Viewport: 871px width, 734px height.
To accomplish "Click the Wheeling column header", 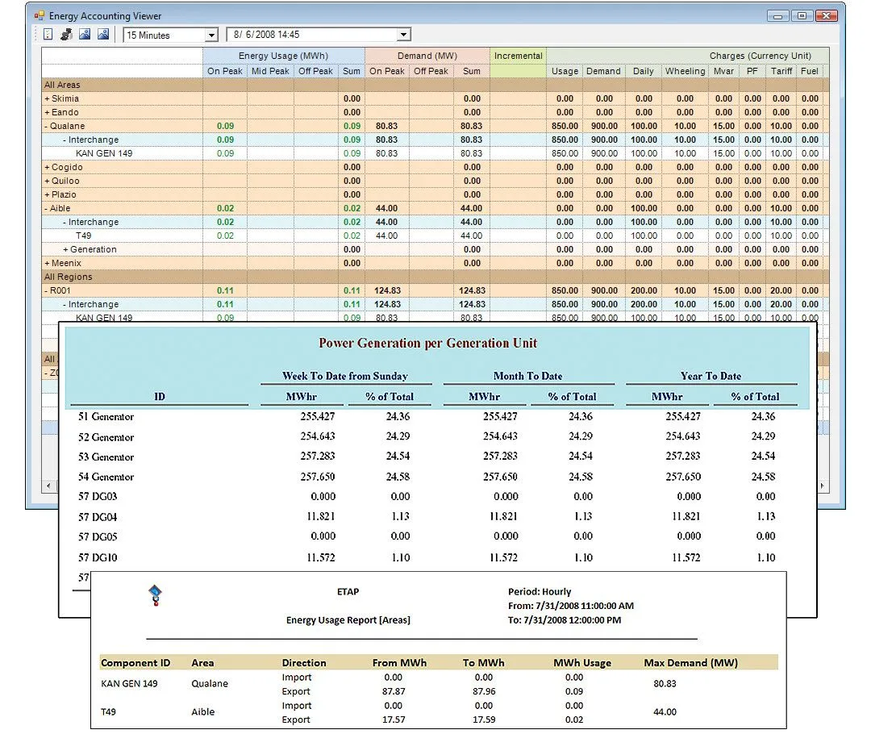I will [x=685, y=71].
